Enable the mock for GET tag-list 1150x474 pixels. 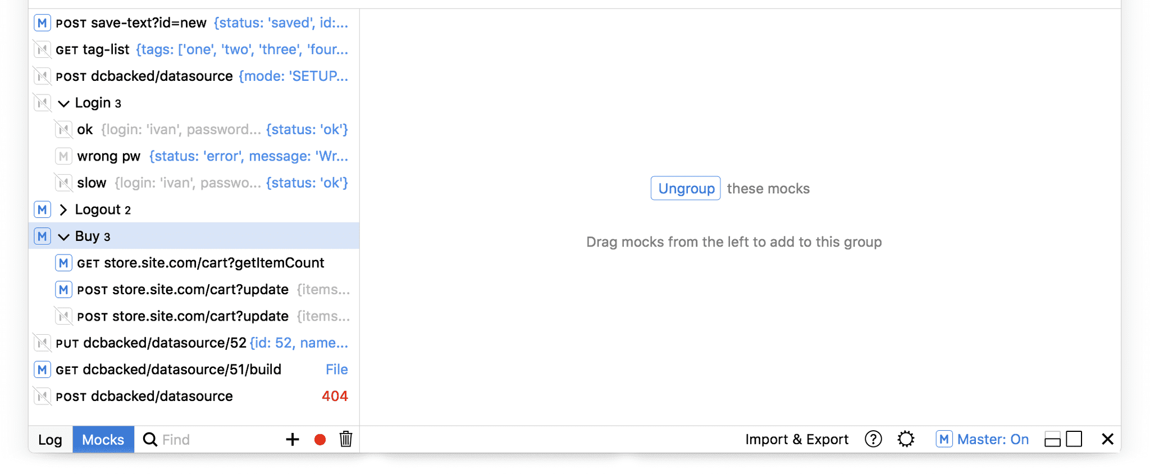42,49
